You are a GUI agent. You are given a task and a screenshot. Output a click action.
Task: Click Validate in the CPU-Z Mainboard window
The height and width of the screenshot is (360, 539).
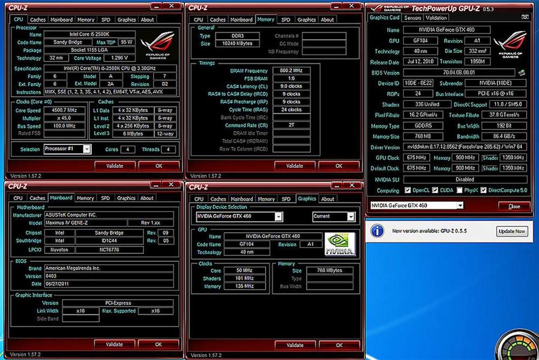coord(114,344)
